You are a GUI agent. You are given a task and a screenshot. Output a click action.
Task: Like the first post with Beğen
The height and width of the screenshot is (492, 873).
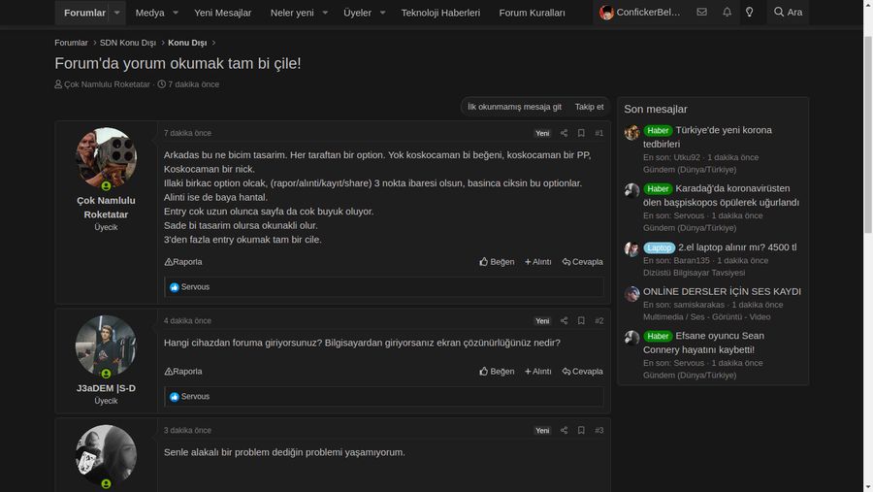[497, 262]
